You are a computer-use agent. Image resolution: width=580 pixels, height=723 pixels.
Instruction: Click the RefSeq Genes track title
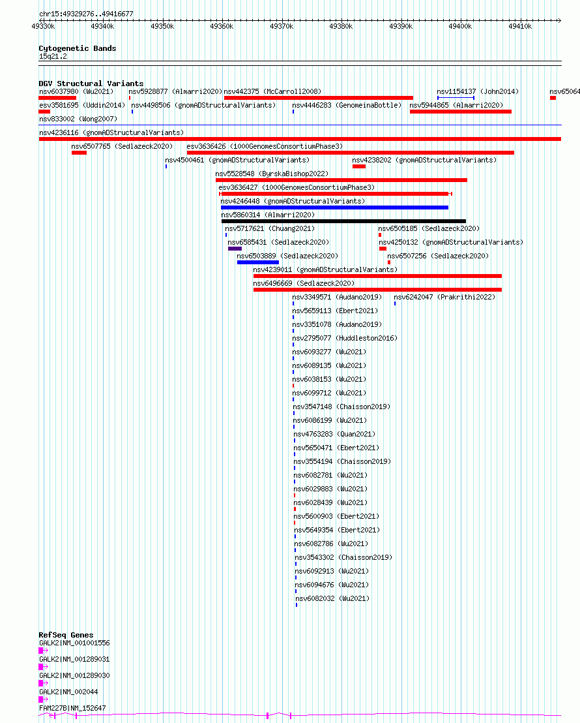[x=66, y=635]
